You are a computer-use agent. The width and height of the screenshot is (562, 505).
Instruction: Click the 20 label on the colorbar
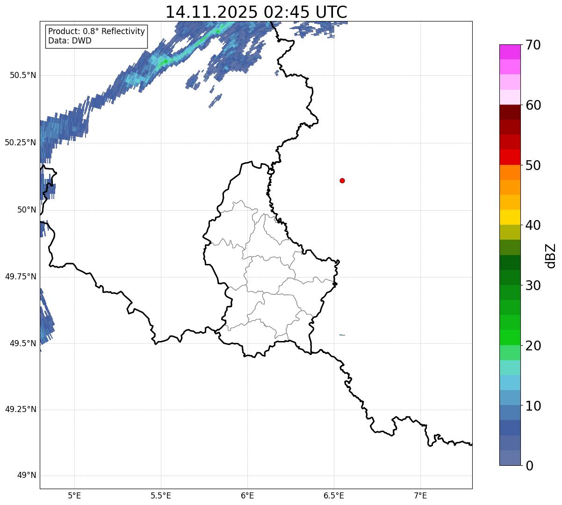coord(533,346)
